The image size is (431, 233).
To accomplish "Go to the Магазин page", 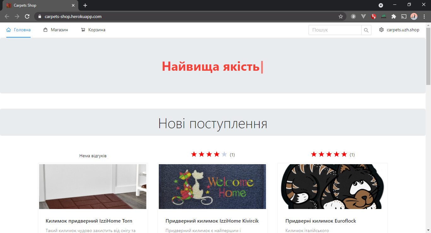I will (56, 30).
